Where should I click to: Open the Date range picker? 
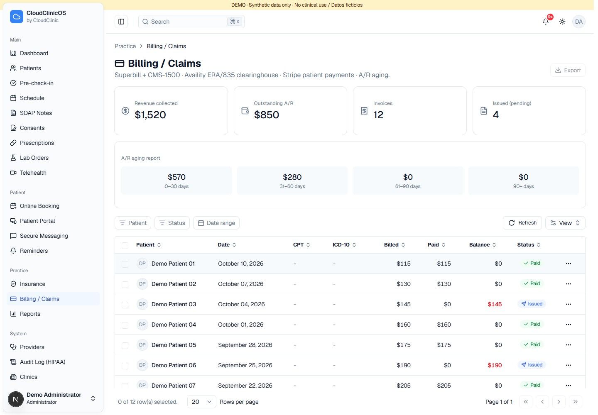[x=216, y=223]
